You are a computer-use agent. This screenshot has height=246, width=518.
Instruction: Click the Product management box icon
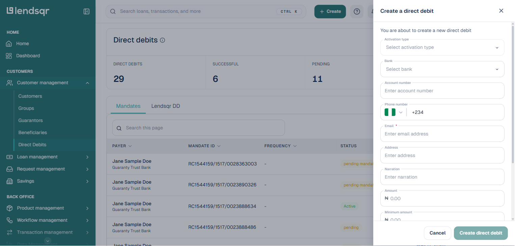pos(10,208)
